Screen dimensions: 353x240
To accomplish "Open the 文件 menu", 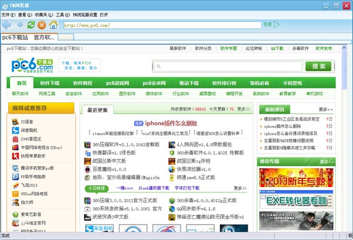I will pyautogui.click(x=8, y=15).
